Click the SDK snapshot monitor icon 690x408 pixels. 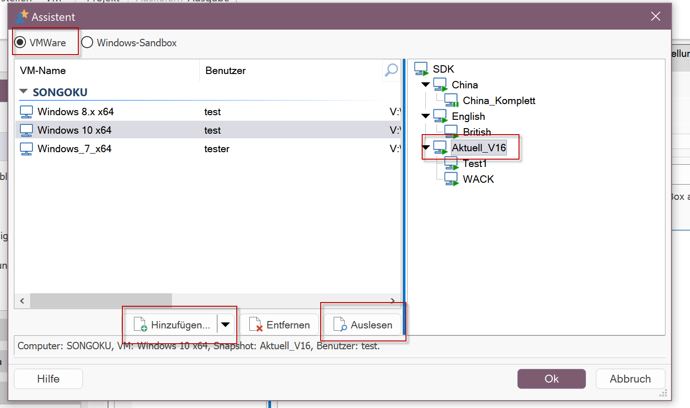(x=421, y=69)
